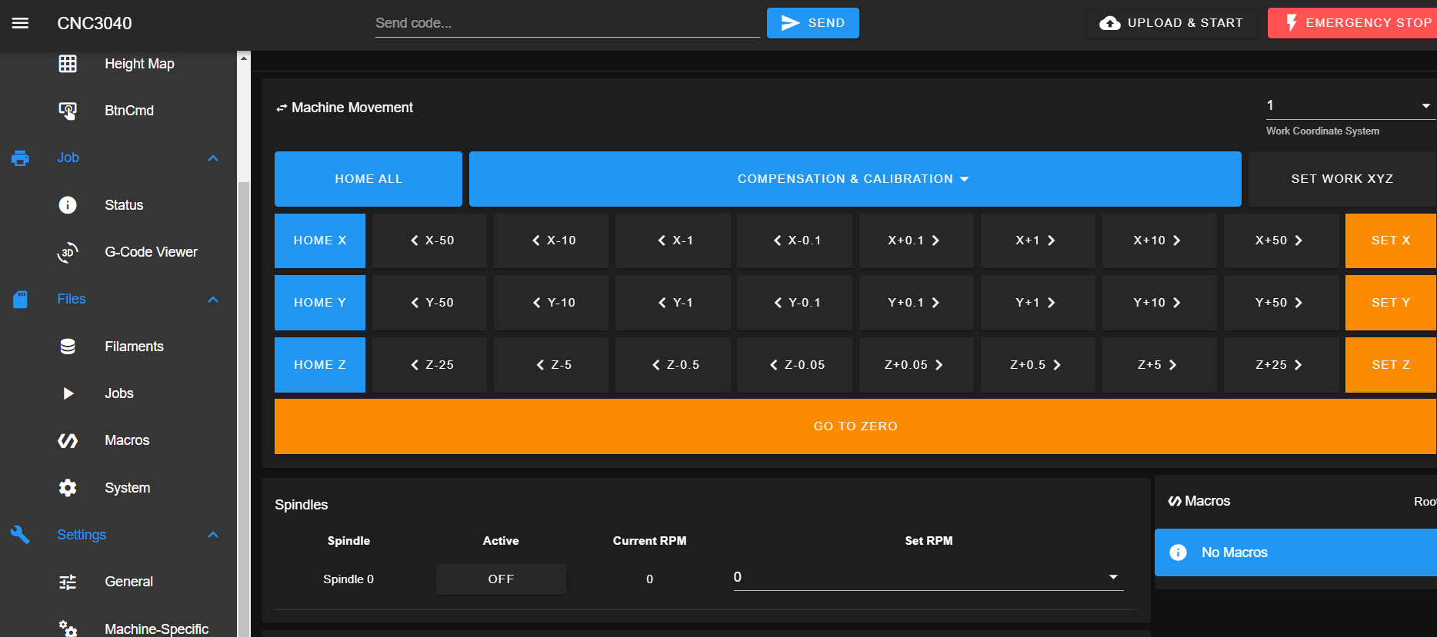The width and height of the screenshot is (1437, 637).
Task: Jog Y axis by Y+1
Action: [1038, 303]
